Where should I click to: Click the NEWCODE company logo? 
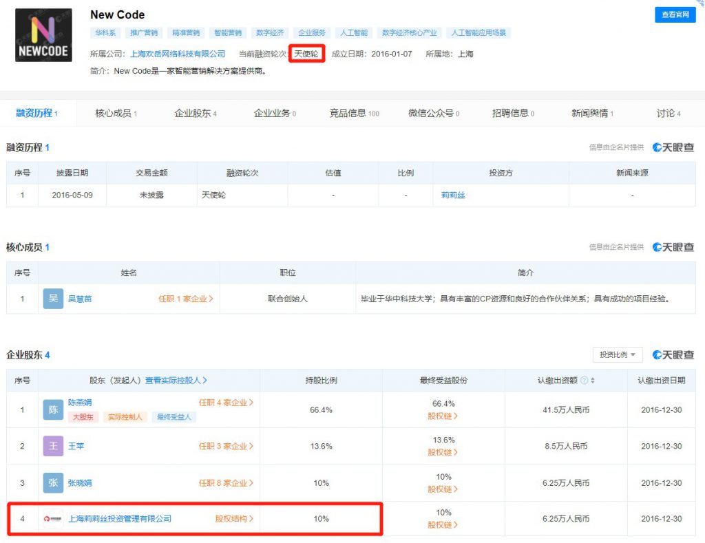[x=43, y=35]
